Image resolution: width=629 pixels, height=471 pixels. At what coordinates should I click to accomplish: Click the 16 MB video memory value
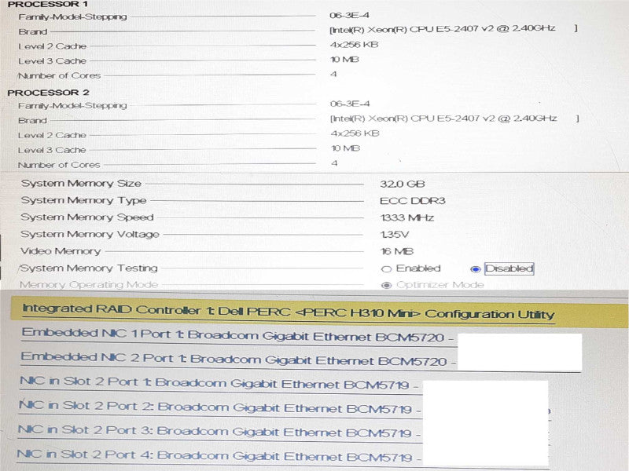click(x=397, y=251)
